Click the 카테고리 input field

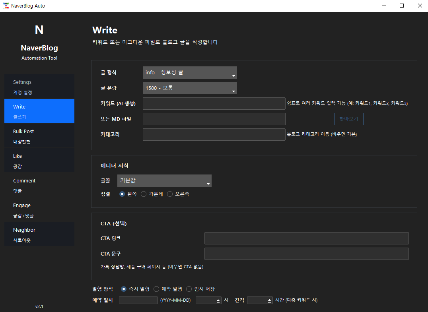[x=214, y=134]
